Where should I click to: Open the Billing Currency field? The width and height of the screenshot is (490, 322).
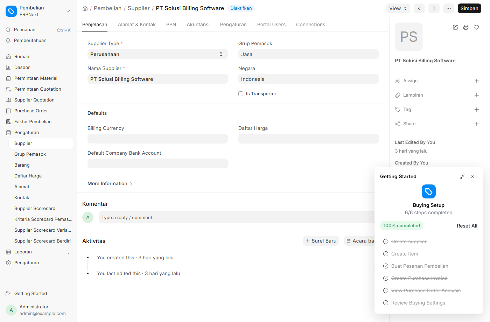(x=157, y=139)
